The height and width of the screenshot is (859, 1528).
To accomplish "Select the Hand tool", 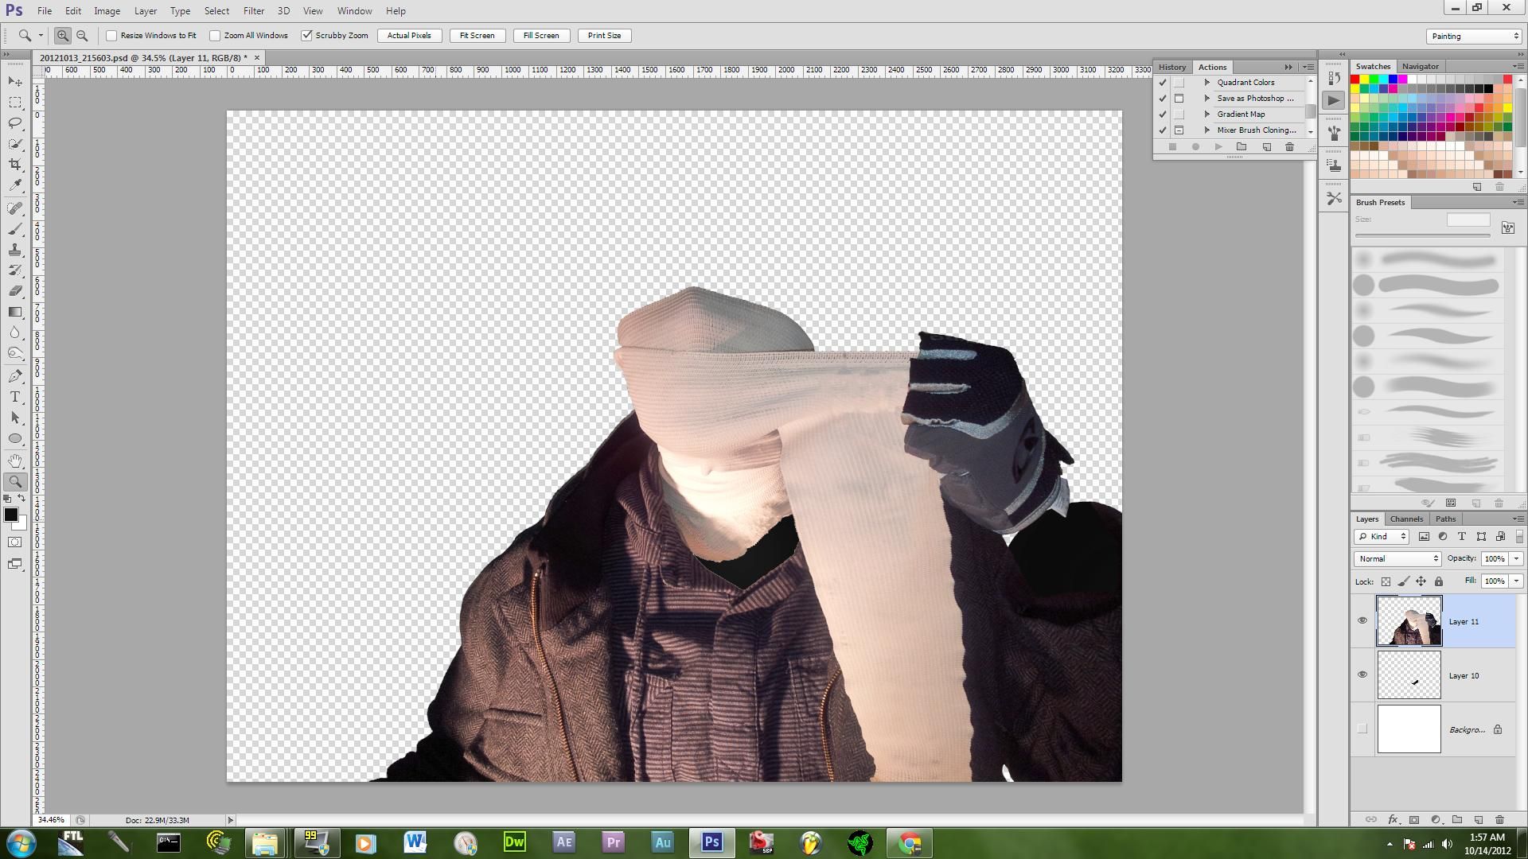I will click(x=14, y=460).
